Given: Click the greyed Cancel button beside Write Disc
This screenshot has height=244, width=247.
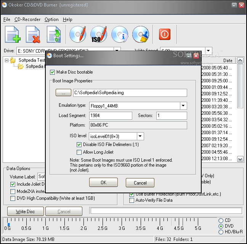Looking at the screenshot, I should (64, 211).
